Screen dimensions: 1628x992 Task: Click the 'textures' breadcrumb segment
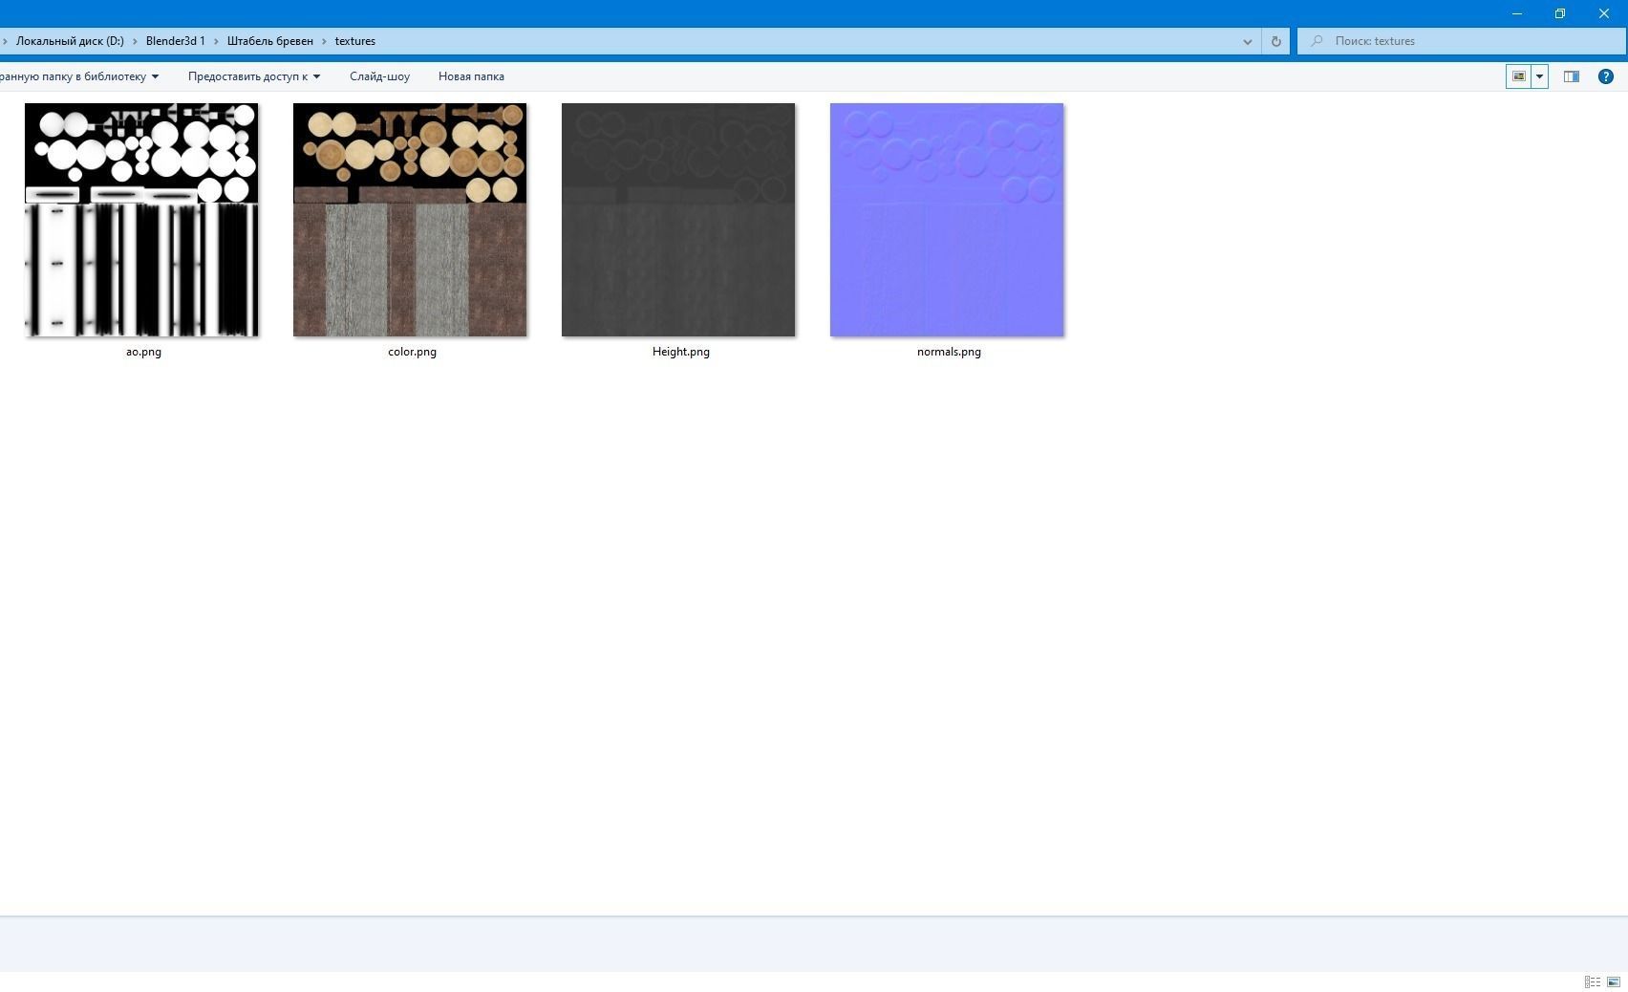355,41
